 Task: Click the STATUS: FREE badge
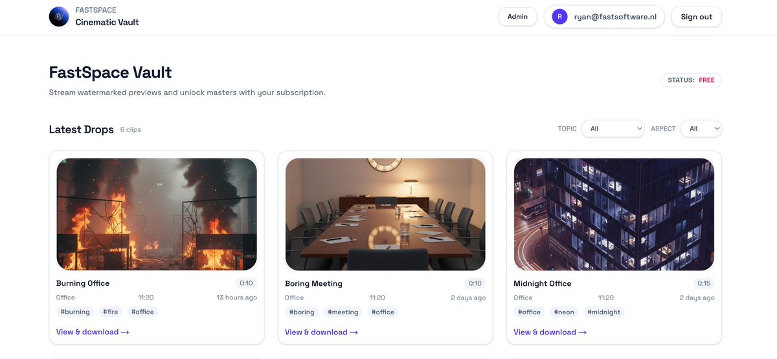691,80
